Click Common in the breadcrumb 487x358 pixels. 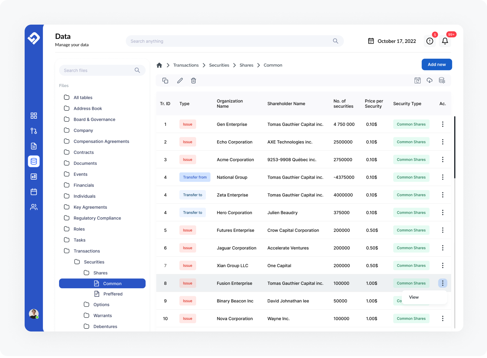tap(273, 65)
